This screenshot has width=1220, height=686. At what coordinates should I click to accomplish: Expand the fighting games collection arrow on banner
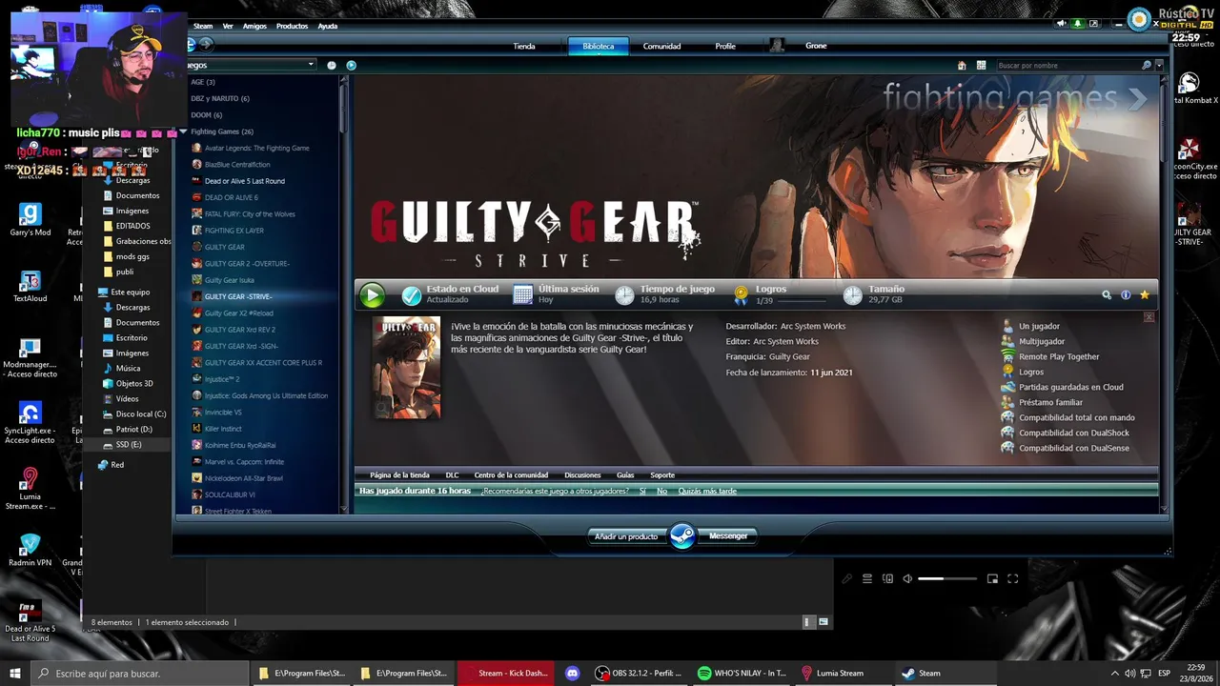1138,98
